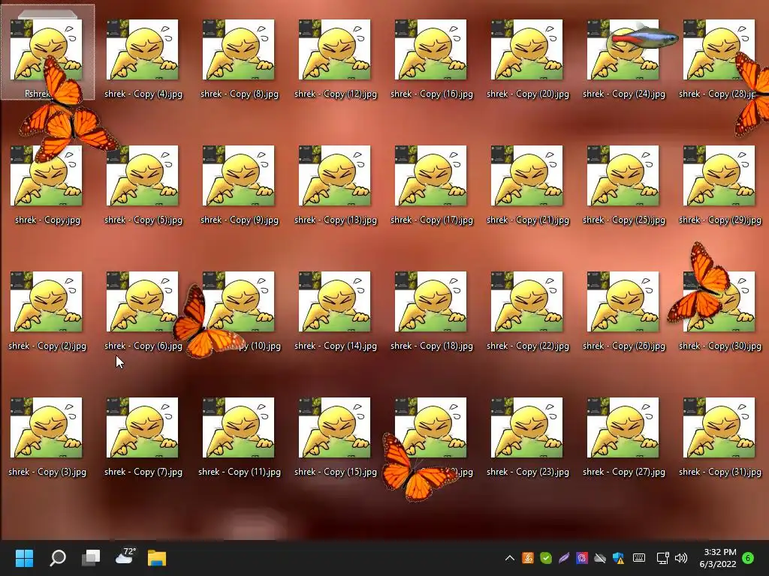Open Windows Security shield warning icon

[x=618, y=558]
